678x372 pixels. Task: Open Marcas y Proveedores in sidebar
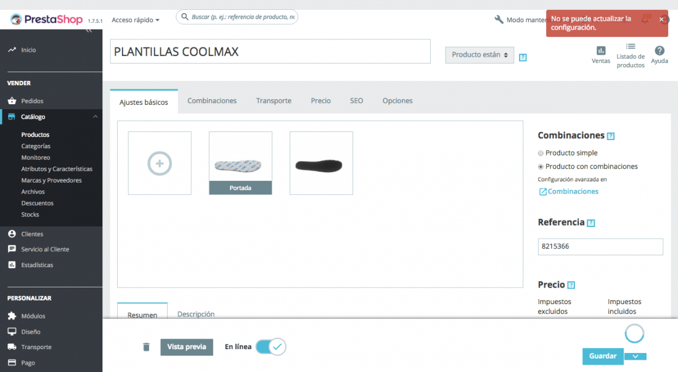coord(51,180)
